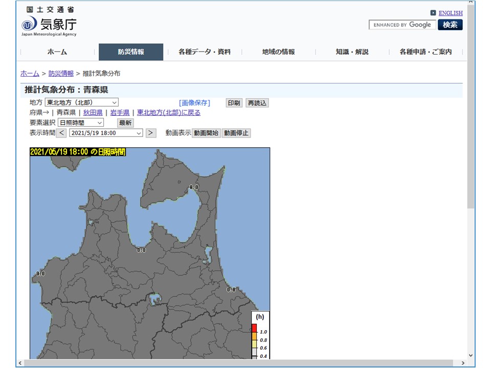Focus the Google search input field
The height and width of the screenshot is (368, 491).
(403, 25)
